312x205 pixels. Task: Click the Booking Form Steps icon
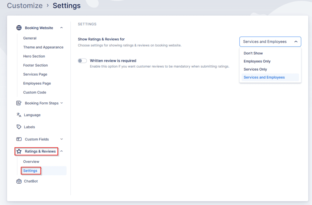(x=19, y=103)
